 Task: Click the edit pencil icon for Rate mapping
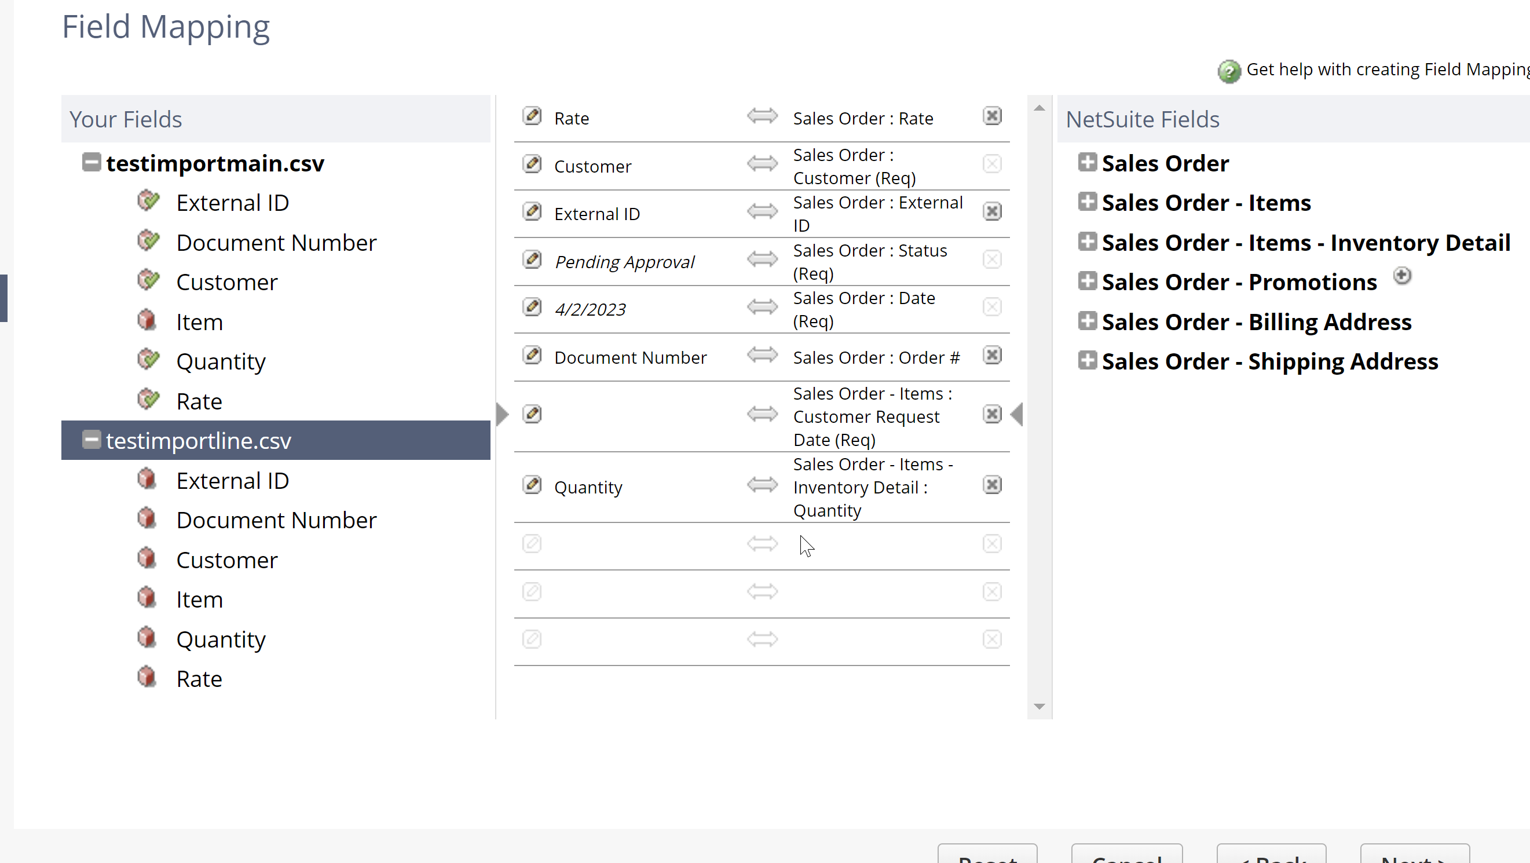(x=532, y=116)
